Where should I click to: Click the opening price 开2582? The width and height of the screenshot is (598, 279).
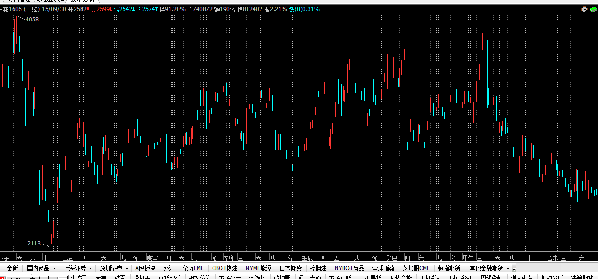[77, 9]
